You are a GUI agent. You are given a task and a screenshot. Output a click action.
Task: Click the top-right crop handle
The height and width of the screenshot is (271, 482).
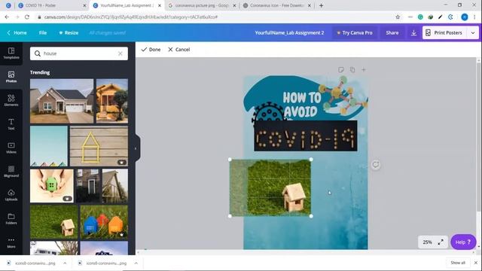(311, 160)
